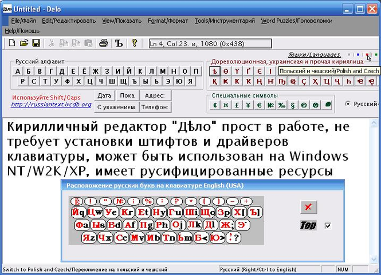
Task: Click the Дата button
Action: coord(104,95)
